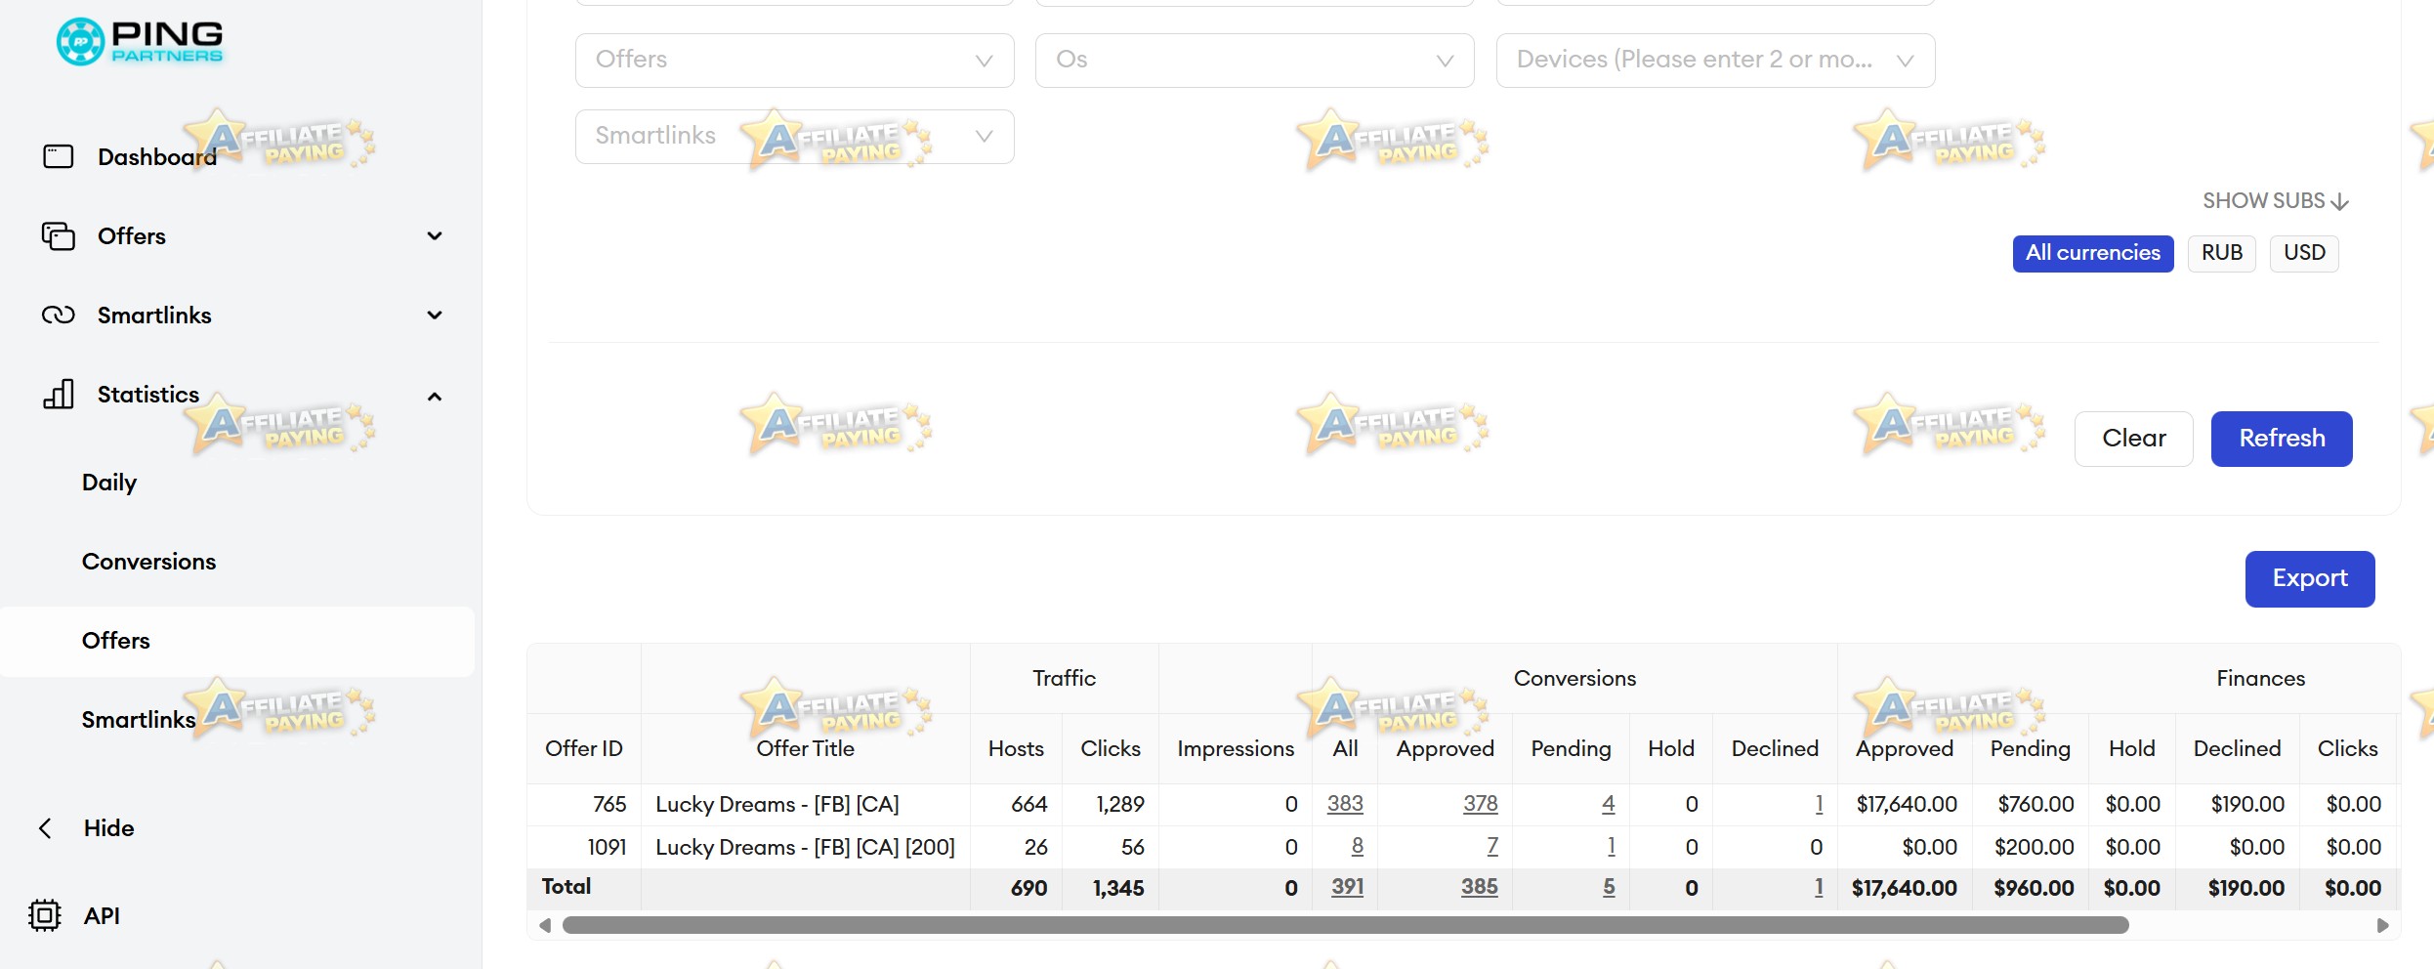The height and width of the screenshot is (969, 2434).
Task: Open approved conversions 7 for offer 1091
Action: tap(1492, 847)
